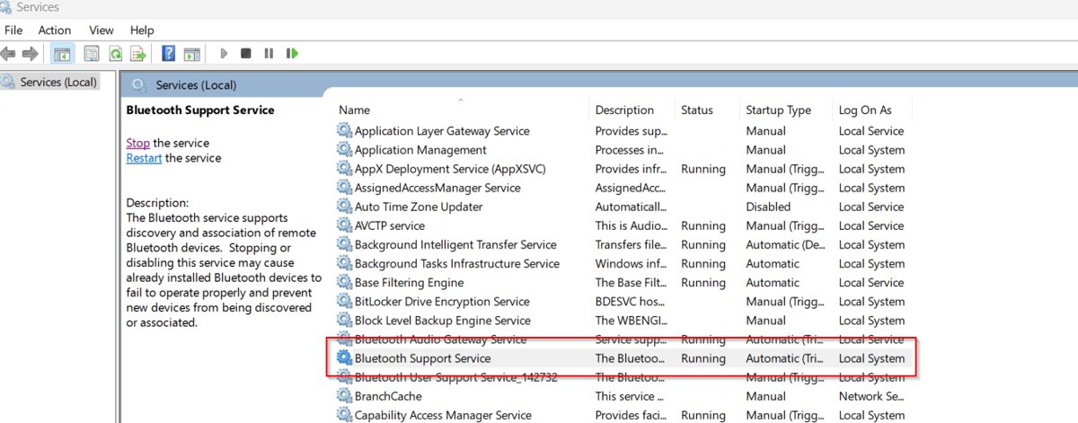The height and width of the screenshot is (423, 1078).
Task: Click the Start Service play icon
Action: pos(224,54)
